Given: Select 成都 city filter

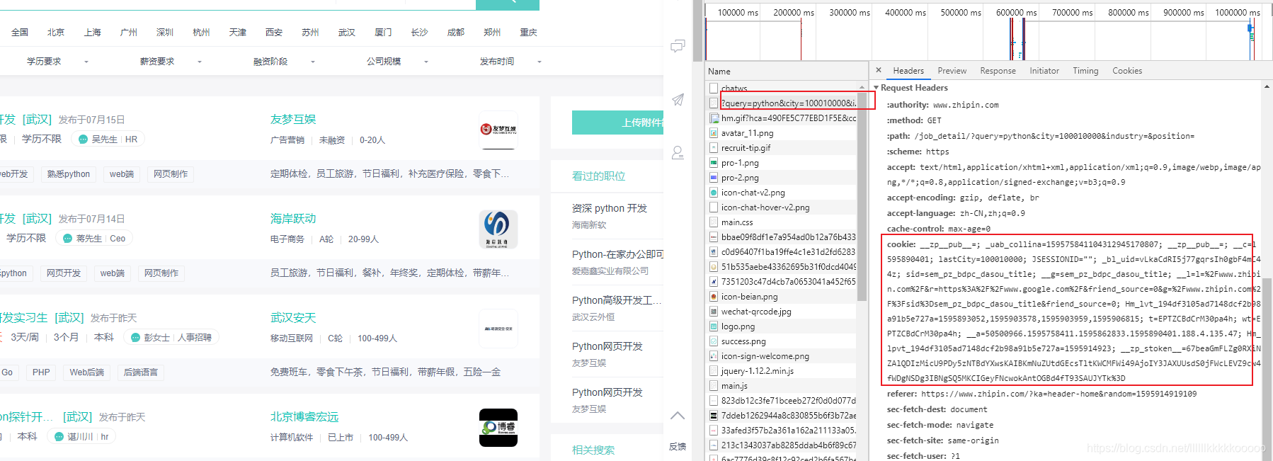Looking at the screenshot, I should [456, 33].
